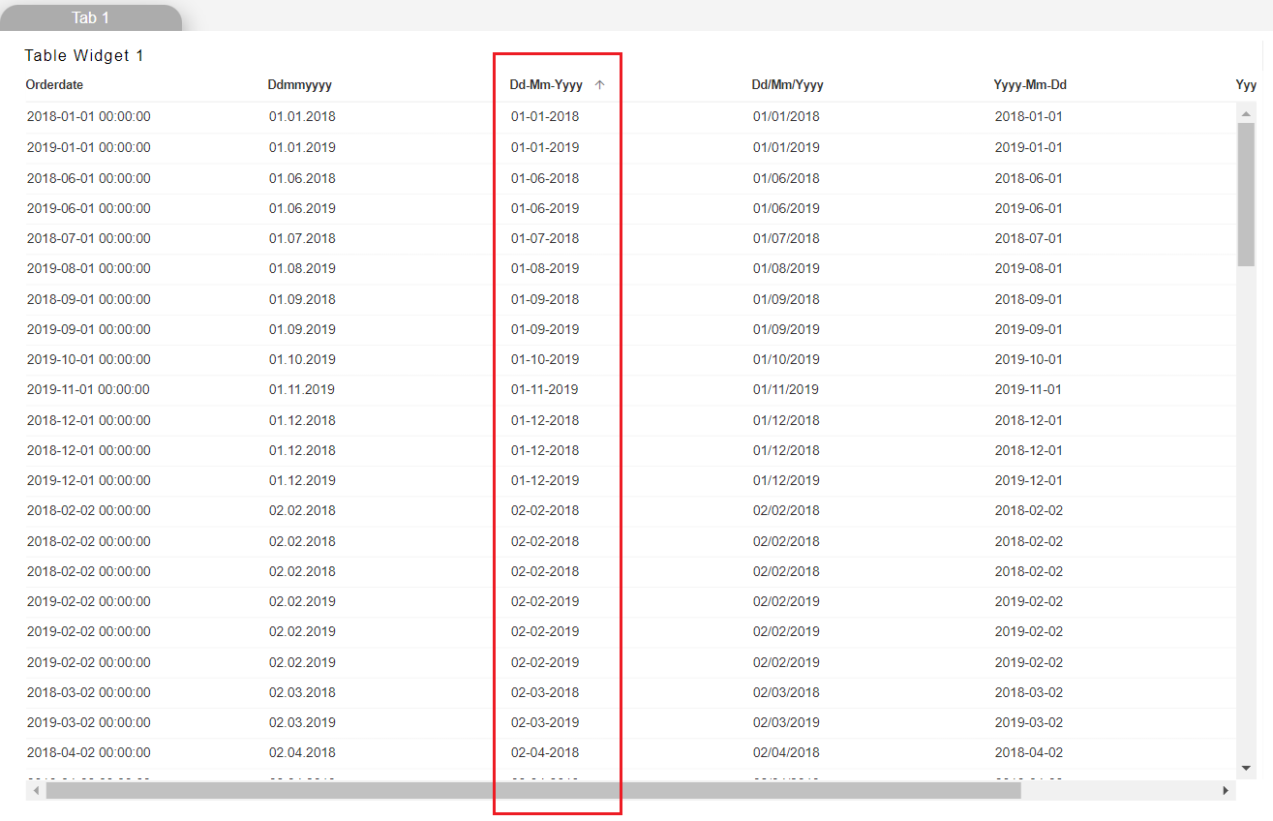Select cell 01-12-2019
1273x821 pixels.
click(545, 481)
